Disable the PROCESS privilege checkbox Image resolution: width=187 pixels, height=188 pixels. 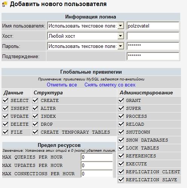tap(121, 116)
